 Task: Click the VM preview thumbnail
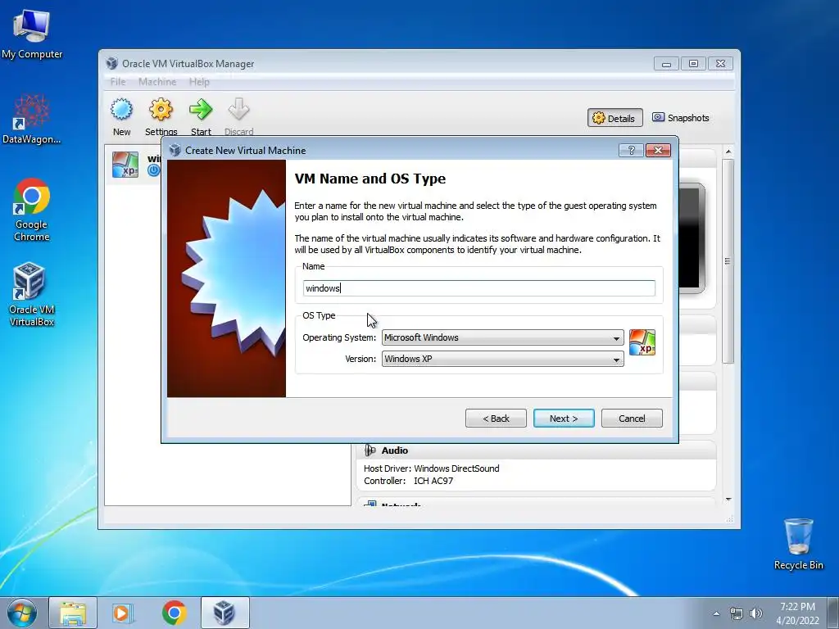click(692, 238)
